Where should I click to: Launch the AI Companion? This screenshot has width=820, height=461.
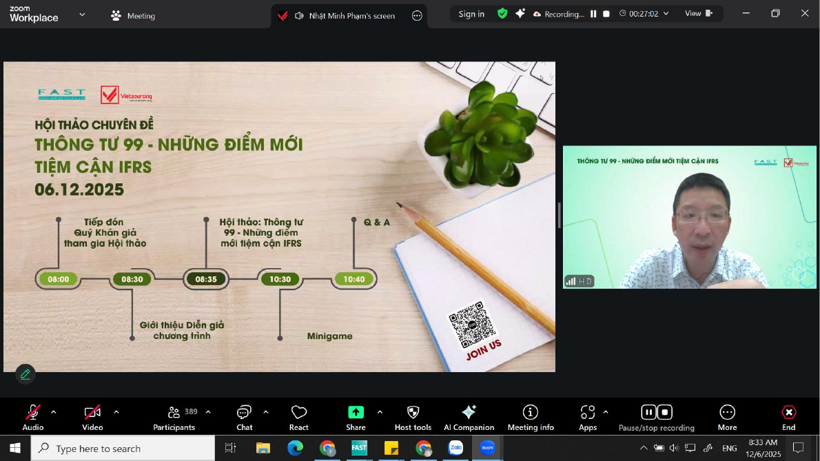469,418
